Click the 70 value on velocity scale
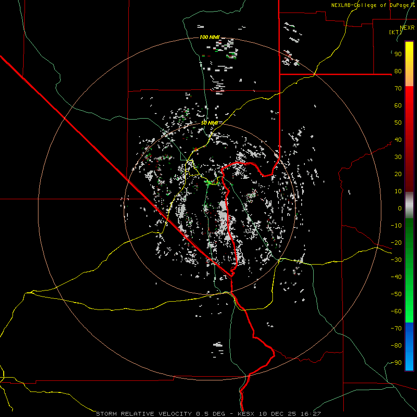 [398, 88]
